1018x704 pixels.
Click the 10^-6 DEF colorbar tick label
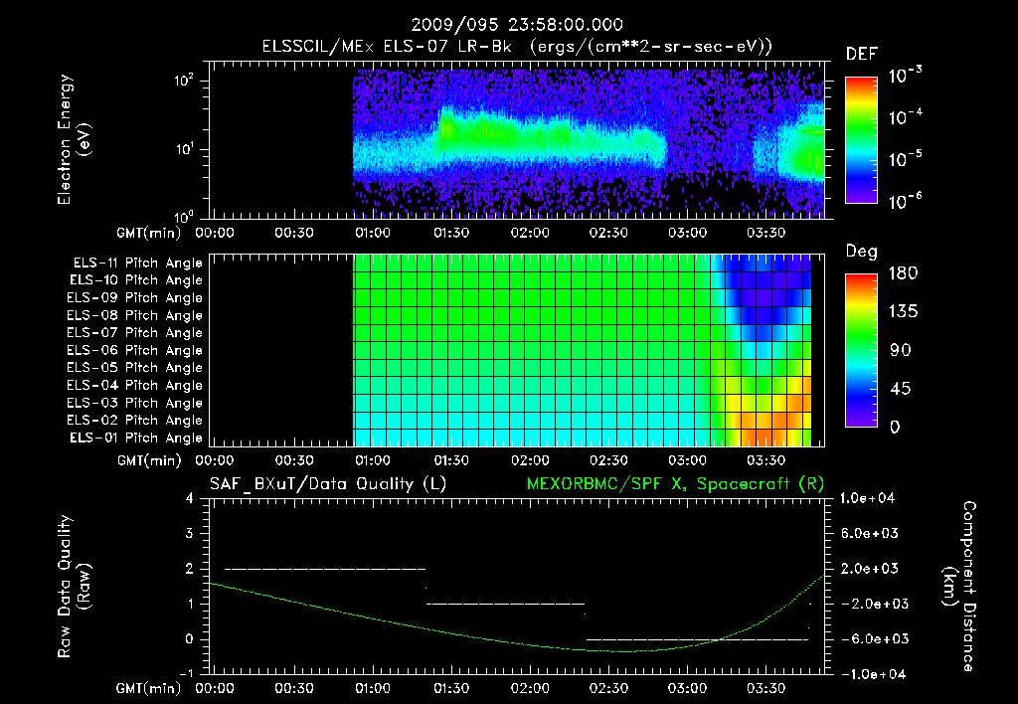point(906,201)
